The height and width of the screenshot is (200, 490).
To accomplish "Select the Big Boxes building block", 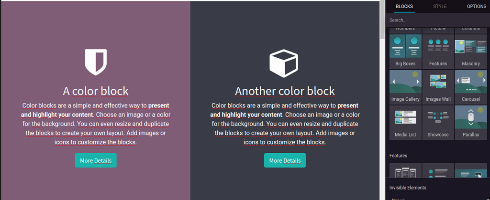I will click(405, 51).
